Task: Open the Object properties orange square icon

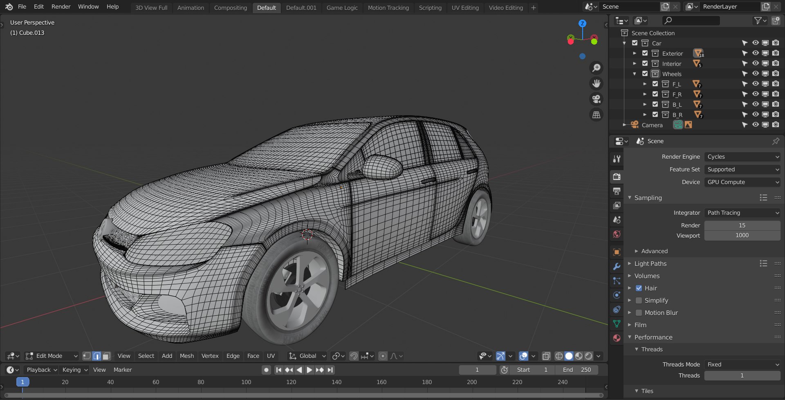Action: pyautogui.click(x=617, y=252)
